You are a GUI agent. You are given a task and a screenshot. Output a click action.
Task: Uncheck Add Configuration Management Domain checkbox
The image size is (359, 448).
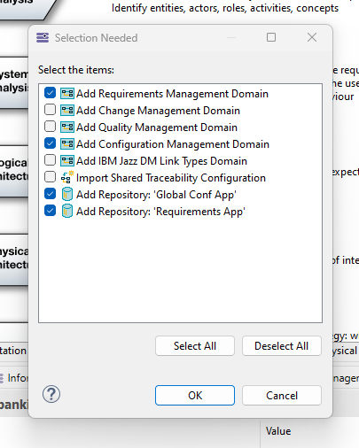50,143
